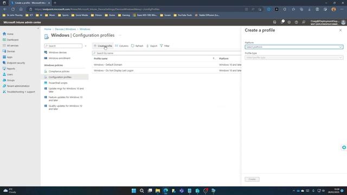Image resolution: width=347 pixels, height=195 pixels.
Task: Open the ICT bookmarks folder
Action: [29, 15]
